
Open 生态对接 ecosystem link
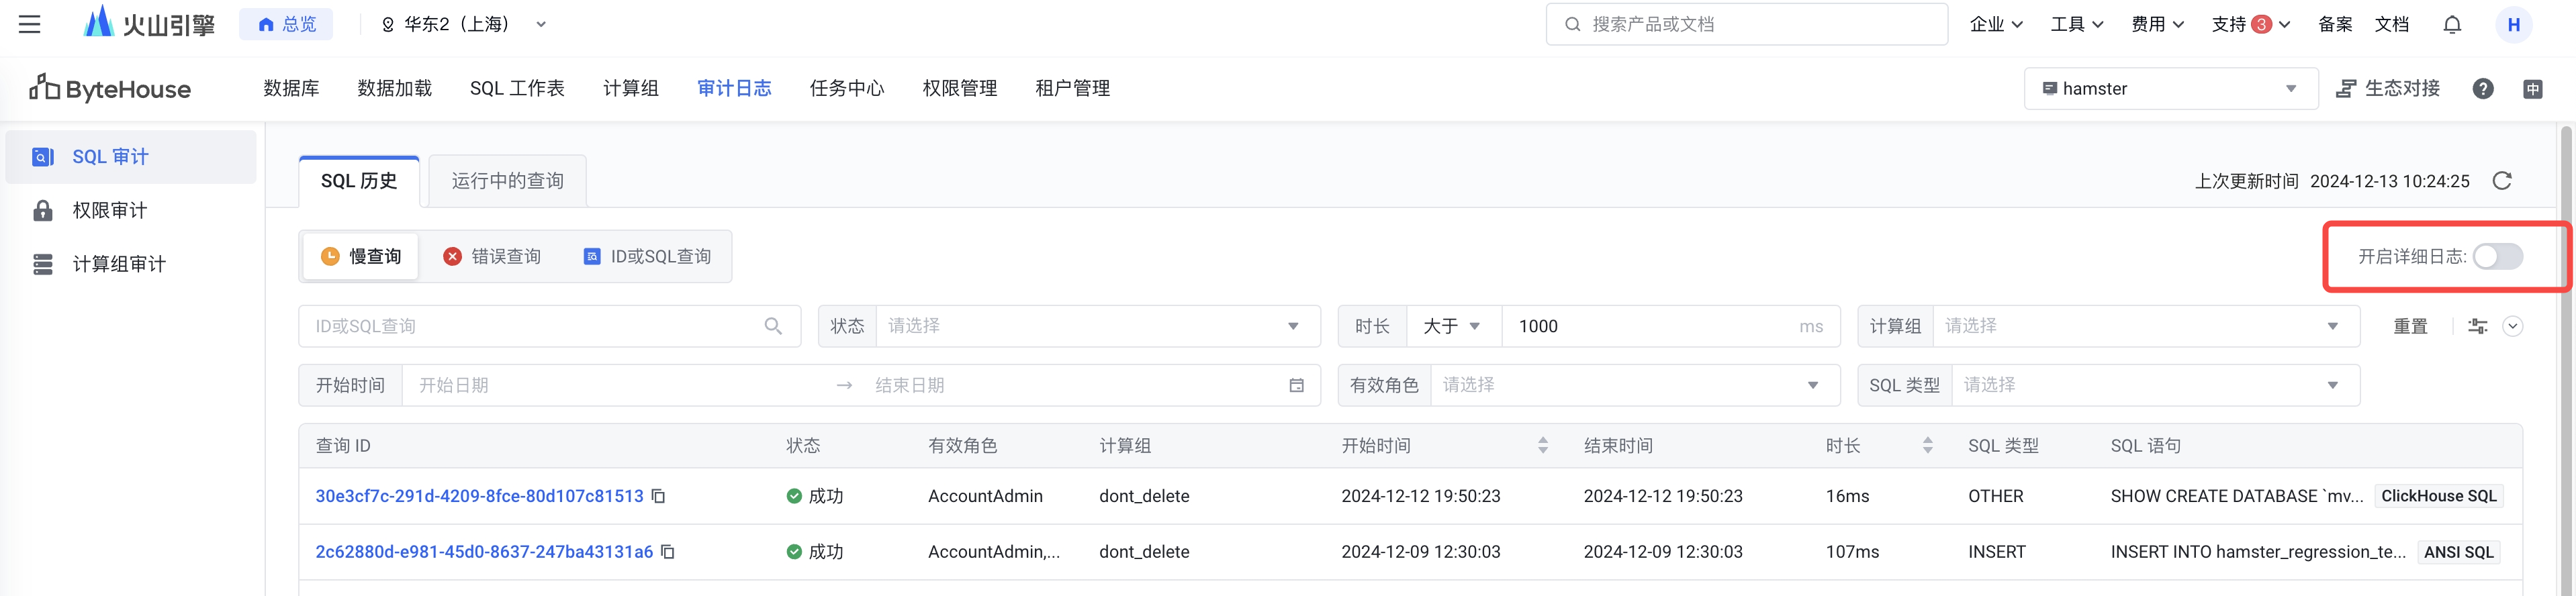coord(2388,89)
